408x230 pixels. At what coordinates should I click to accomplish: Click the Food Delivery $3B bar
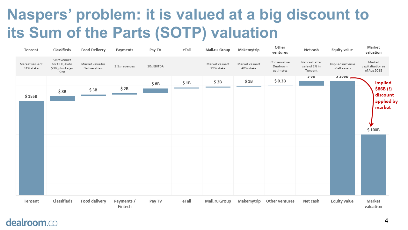tap(93, 95)
